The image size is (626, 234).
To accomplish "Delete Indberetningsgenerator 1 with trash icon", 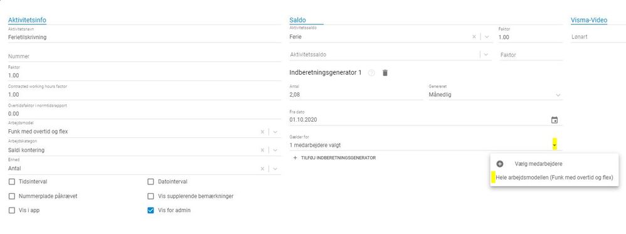I will [385, 73].
